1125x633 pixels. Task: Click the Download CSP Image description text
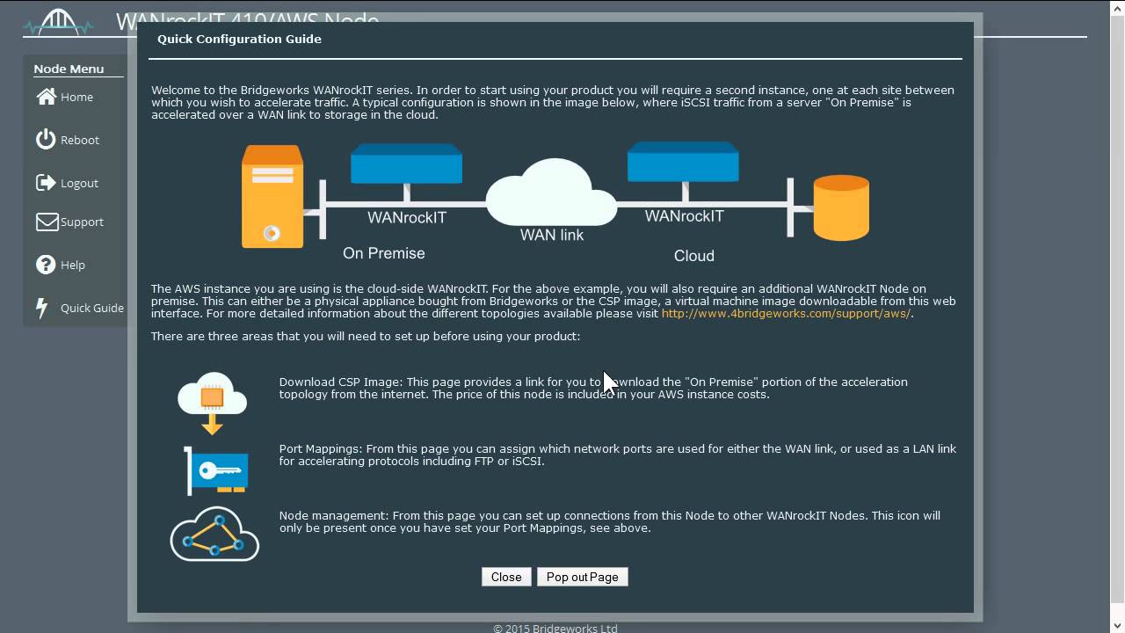click(x=593, y=388)
